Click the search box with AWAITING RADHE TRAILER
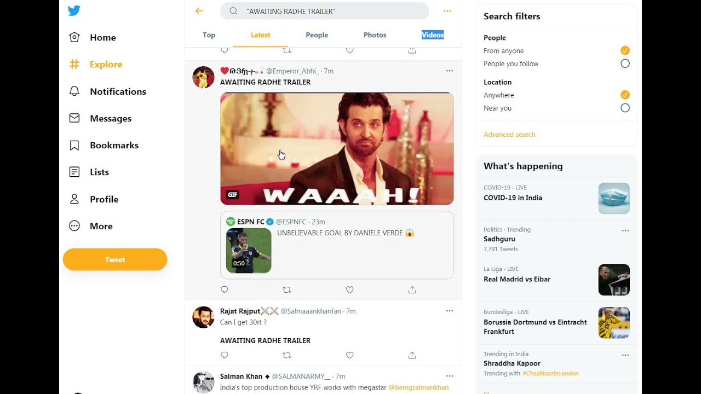Screen dimensions: 701x394 (324, 11)
